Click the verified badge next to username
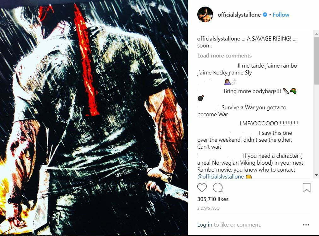 [265, 14]
